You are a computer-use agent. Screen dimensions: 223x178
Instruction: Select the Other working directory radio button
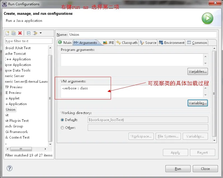point(62,128)
